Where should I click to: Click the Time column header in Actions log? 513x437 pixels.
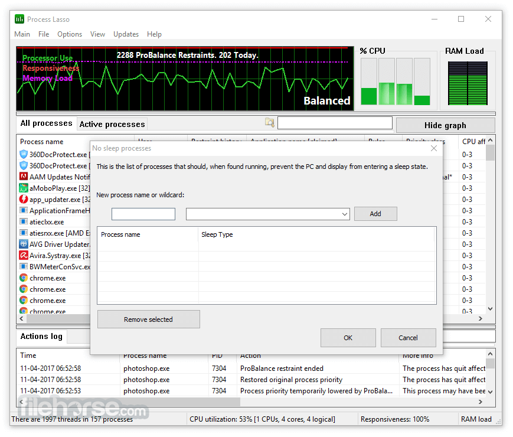(x=68, y=356)
